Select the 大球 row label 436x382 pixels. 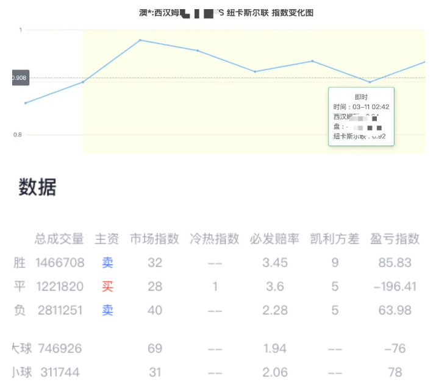coord(21,348)
